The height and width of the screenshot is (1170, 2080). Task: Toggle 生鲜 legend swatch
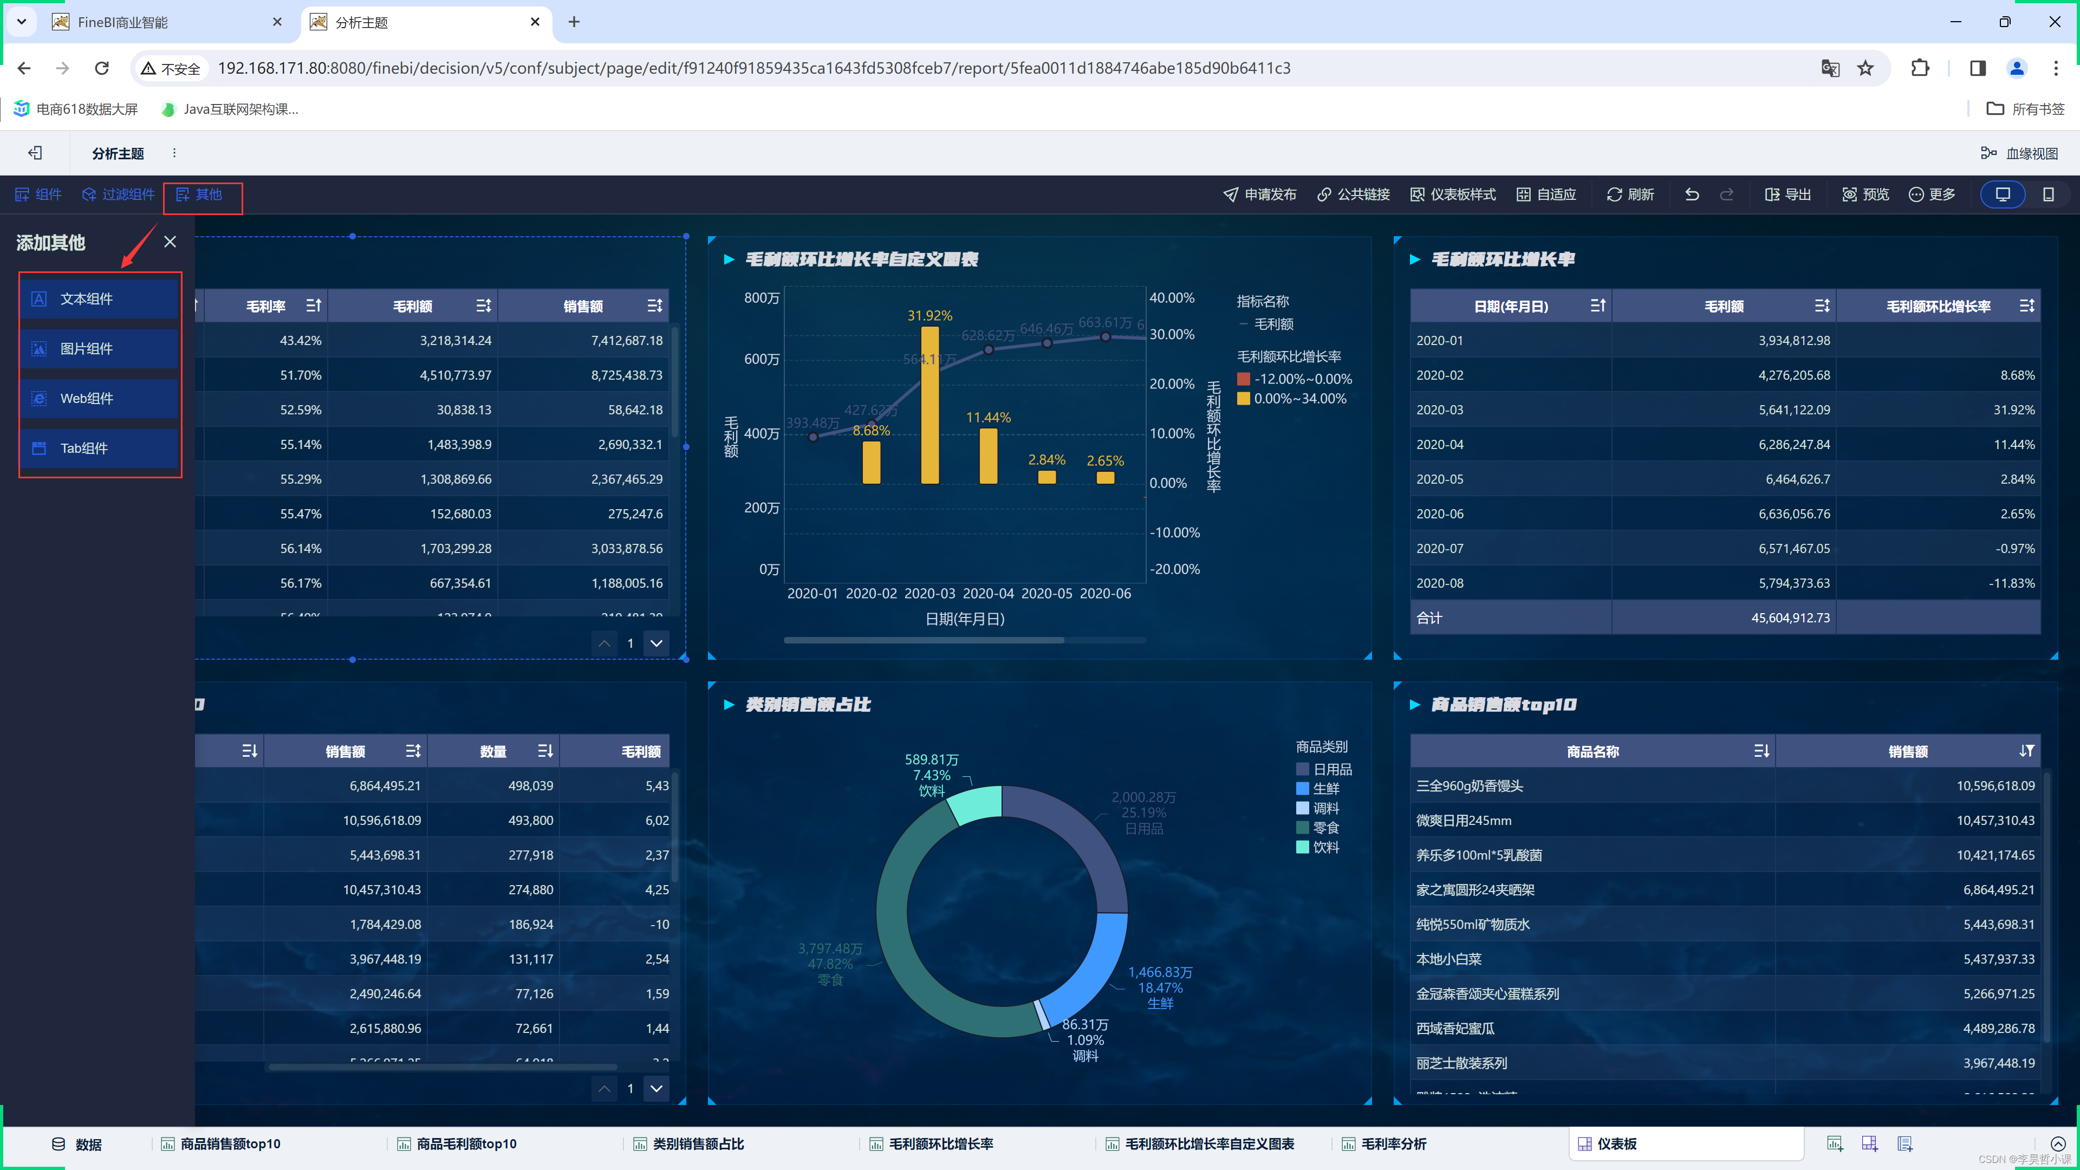[x=1302, y=789]
